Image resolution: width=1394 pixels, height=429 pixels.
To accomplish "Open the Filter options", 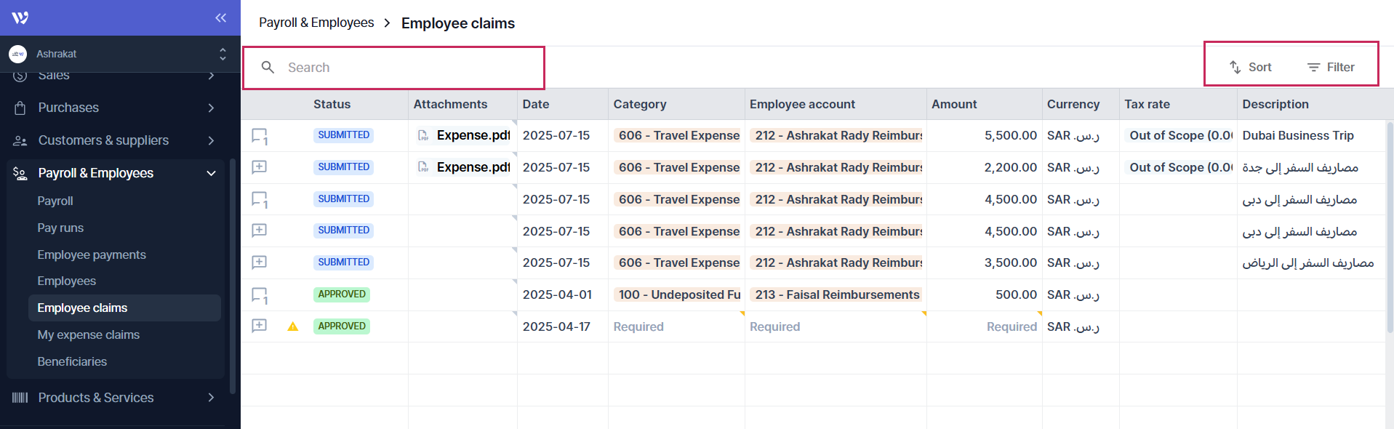I will tap(1331, 67).
